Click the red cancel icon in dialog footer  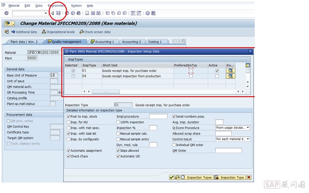(x=249, y=177)
